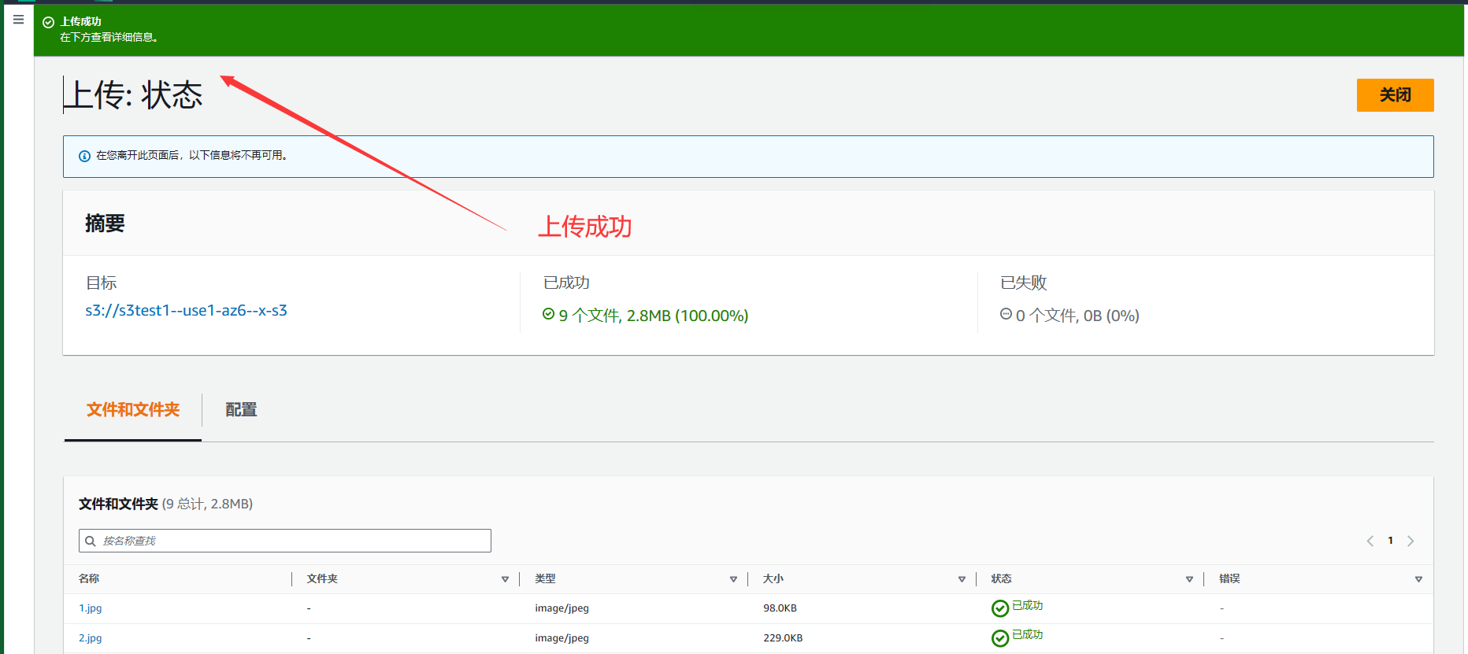The width and height of the screenshot is (1468, 654).
Task: Click the 文件和文件夹 (9 总计, 2.8MB) table heading
Action: 165,504
